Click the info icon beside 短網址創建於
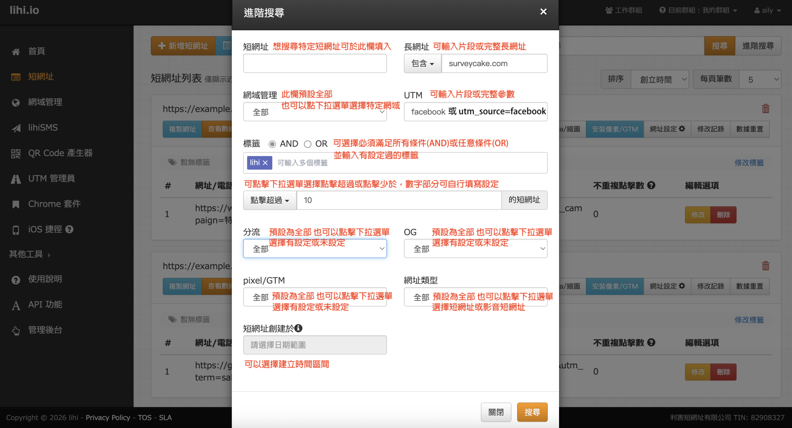 pyautogui.click(x=298, y=328)
